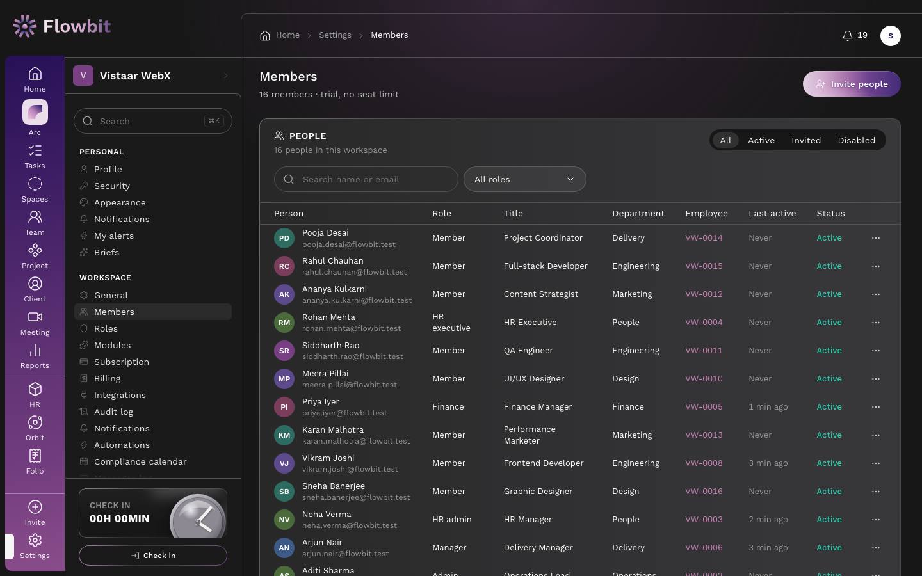
Task: Open notifications bell showing 19
Action: click(x=855, y=35)
